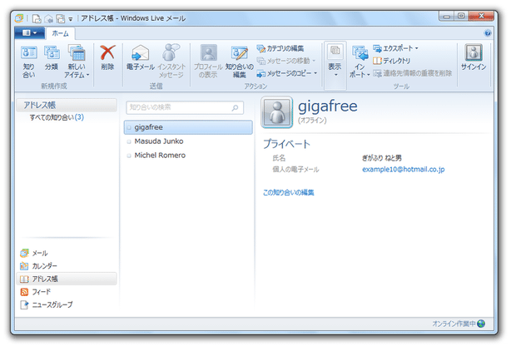This screenshot has height=346, width=511.
Task: Open the example10@hotmail.co.jp email link
Action: [x=403, y=170]
